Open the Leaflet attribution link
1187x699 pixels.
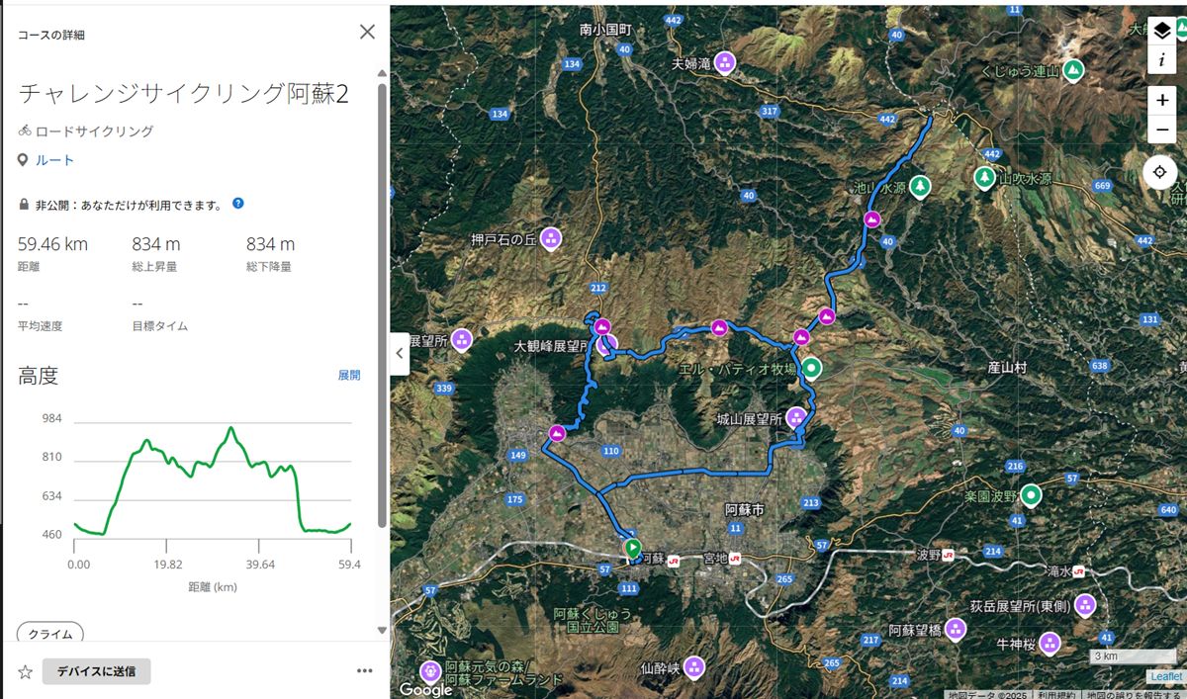click(1164, 676)
